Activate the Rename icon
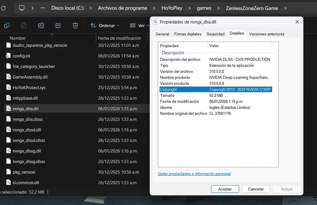This screenshot has width=317, height=205. point(41,25)
